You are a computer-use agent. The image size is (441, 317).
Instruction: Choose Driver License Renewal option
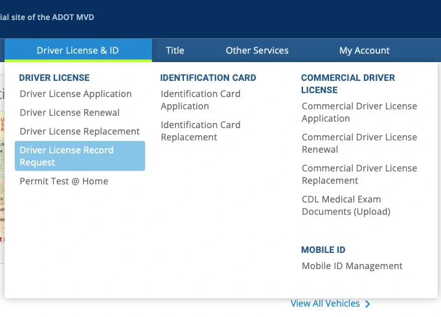click(x=69, y=113)
